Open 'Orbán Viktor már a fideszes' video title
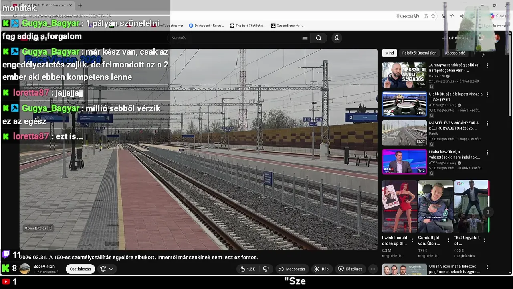 [454, 269]
